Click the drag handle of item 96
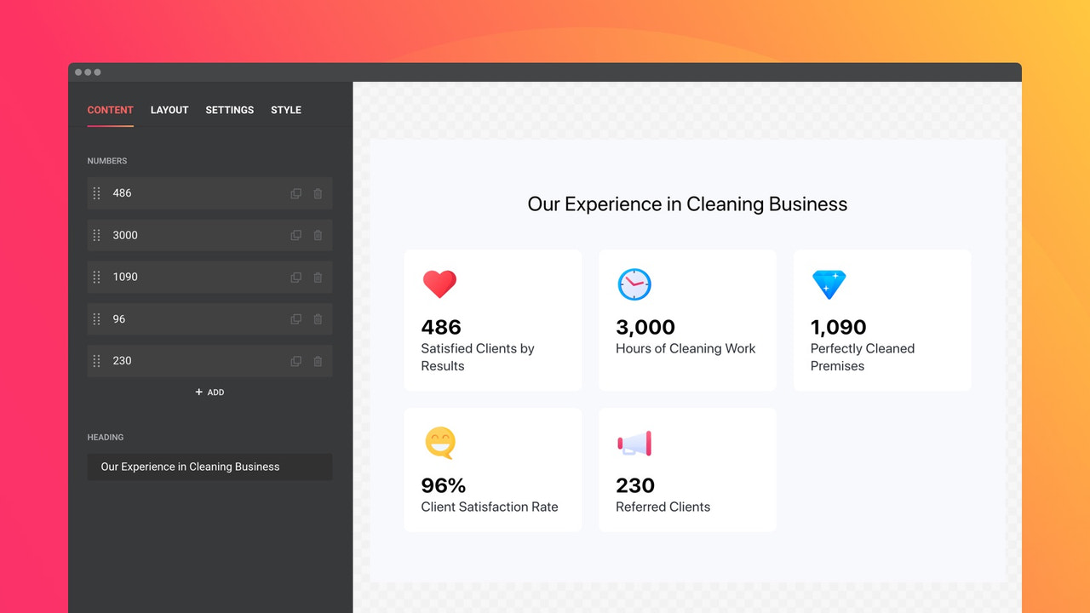 (96, 319)
